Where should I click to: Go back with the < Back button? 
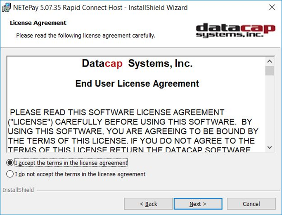pos(148,204)
